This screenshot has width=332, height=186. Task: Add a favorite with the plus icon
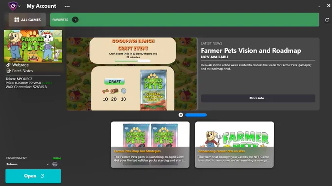75,20
